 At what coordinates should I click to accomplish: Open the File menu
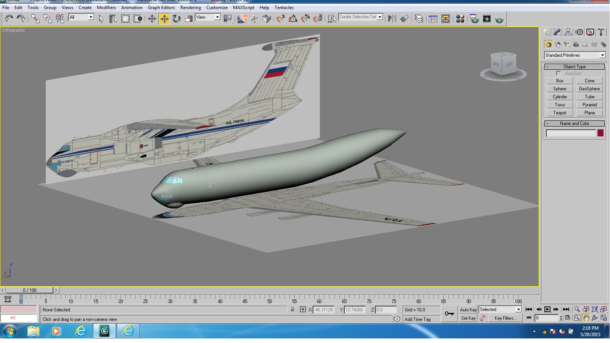coord(6,7)
